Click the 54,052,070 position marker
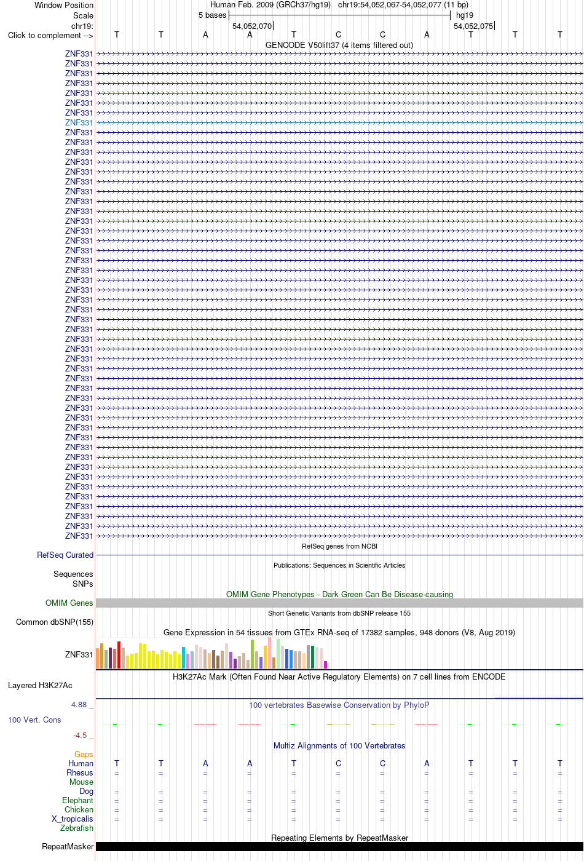The image size is (584, 861). [x=252, y=26]
